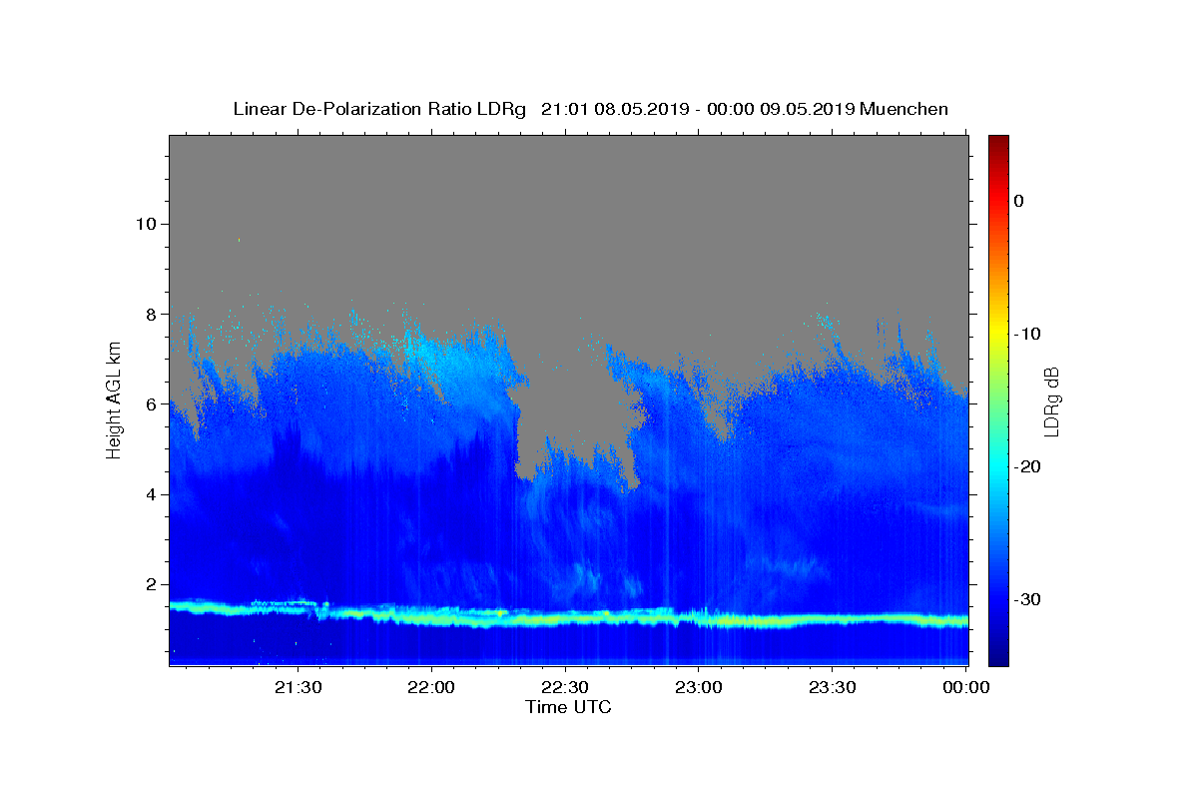The width and height of the screenshot is (1198, 799).
Task: Click the 23:00 time tick label
Action: (x=699, y=687)
